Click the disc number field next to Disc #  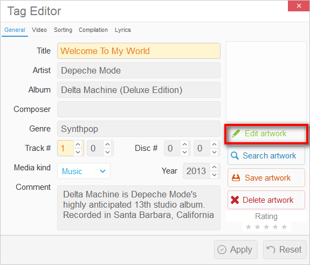coord(172,148)
